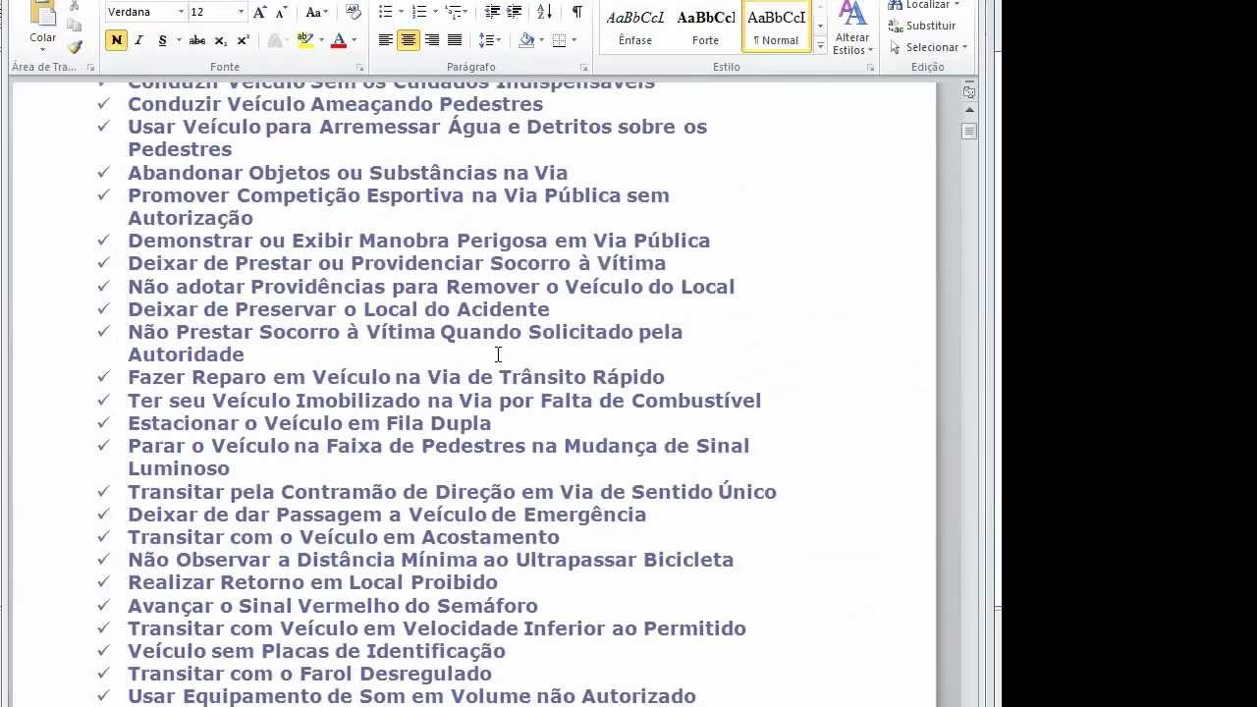This screenshot has width=1257, height=707.
Task: Expand the bullet library dropdown arrow
Action: click(x=400, y=12)
